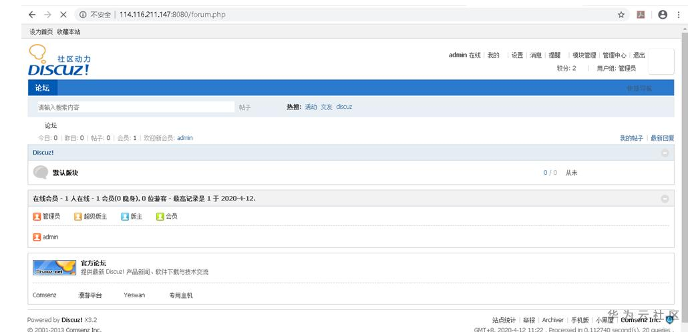Click footer Discuz! powered-by link
This screenshot has height=332, width=688.
[72, 320]
